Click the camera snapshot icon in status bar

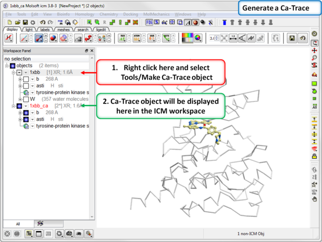tap(69, 234)
